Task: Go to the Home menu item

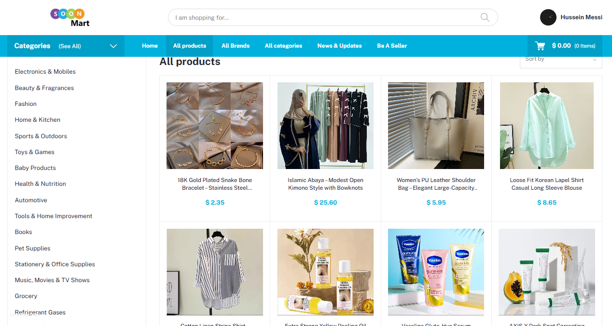Action: (150, 46)
